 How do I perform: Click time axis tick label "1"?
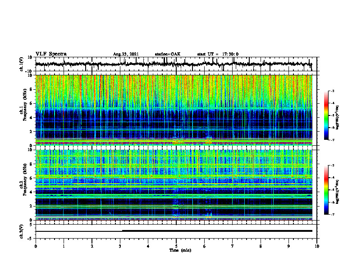(x=64, y=246)
